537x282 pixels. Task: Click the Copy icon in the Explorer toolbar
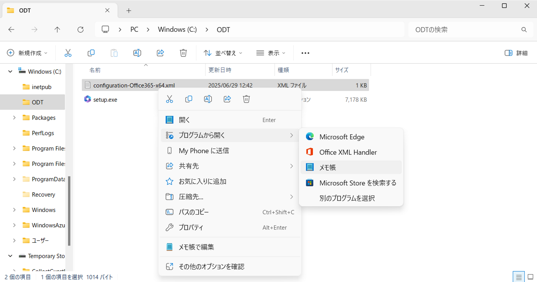(91, 53)
